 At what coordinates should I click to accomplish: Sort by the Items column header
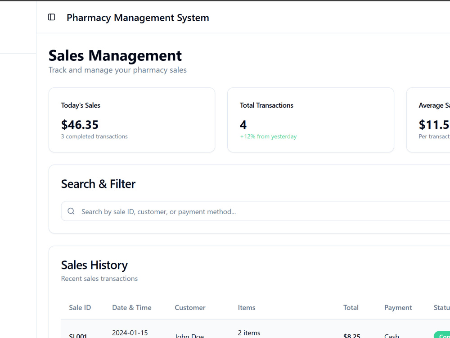(x=247, y=307)
